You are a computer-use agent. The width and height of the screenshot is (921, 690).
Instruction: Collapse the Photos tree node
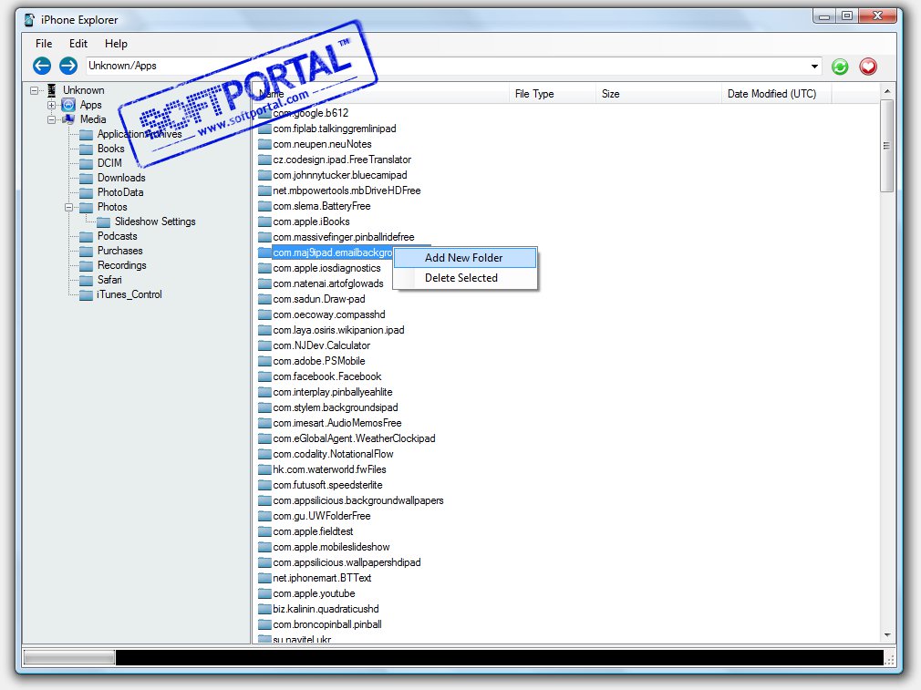click(68, 207)
